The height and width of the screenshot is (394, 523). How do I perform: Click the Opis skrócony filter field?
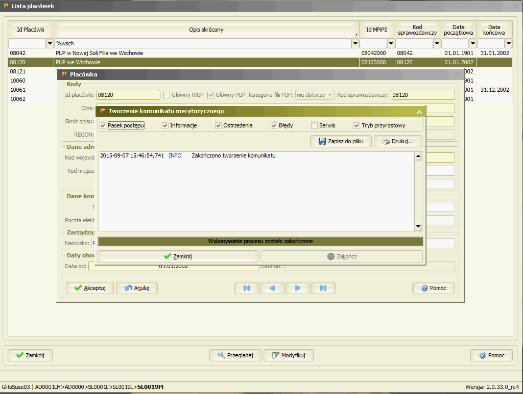[x=203, y=43]
